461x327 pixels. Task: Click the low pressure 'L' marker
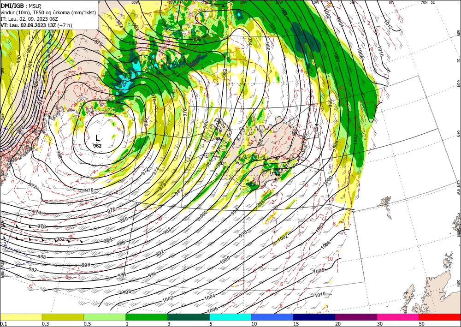pos(97,138)
